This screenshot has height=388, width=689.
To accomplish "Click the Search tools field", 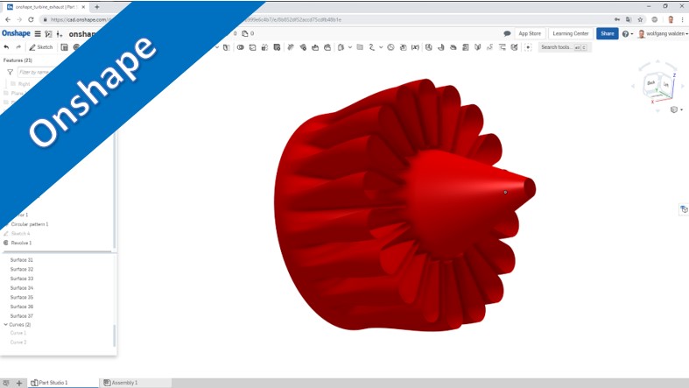I will click(x=564, y=47).
